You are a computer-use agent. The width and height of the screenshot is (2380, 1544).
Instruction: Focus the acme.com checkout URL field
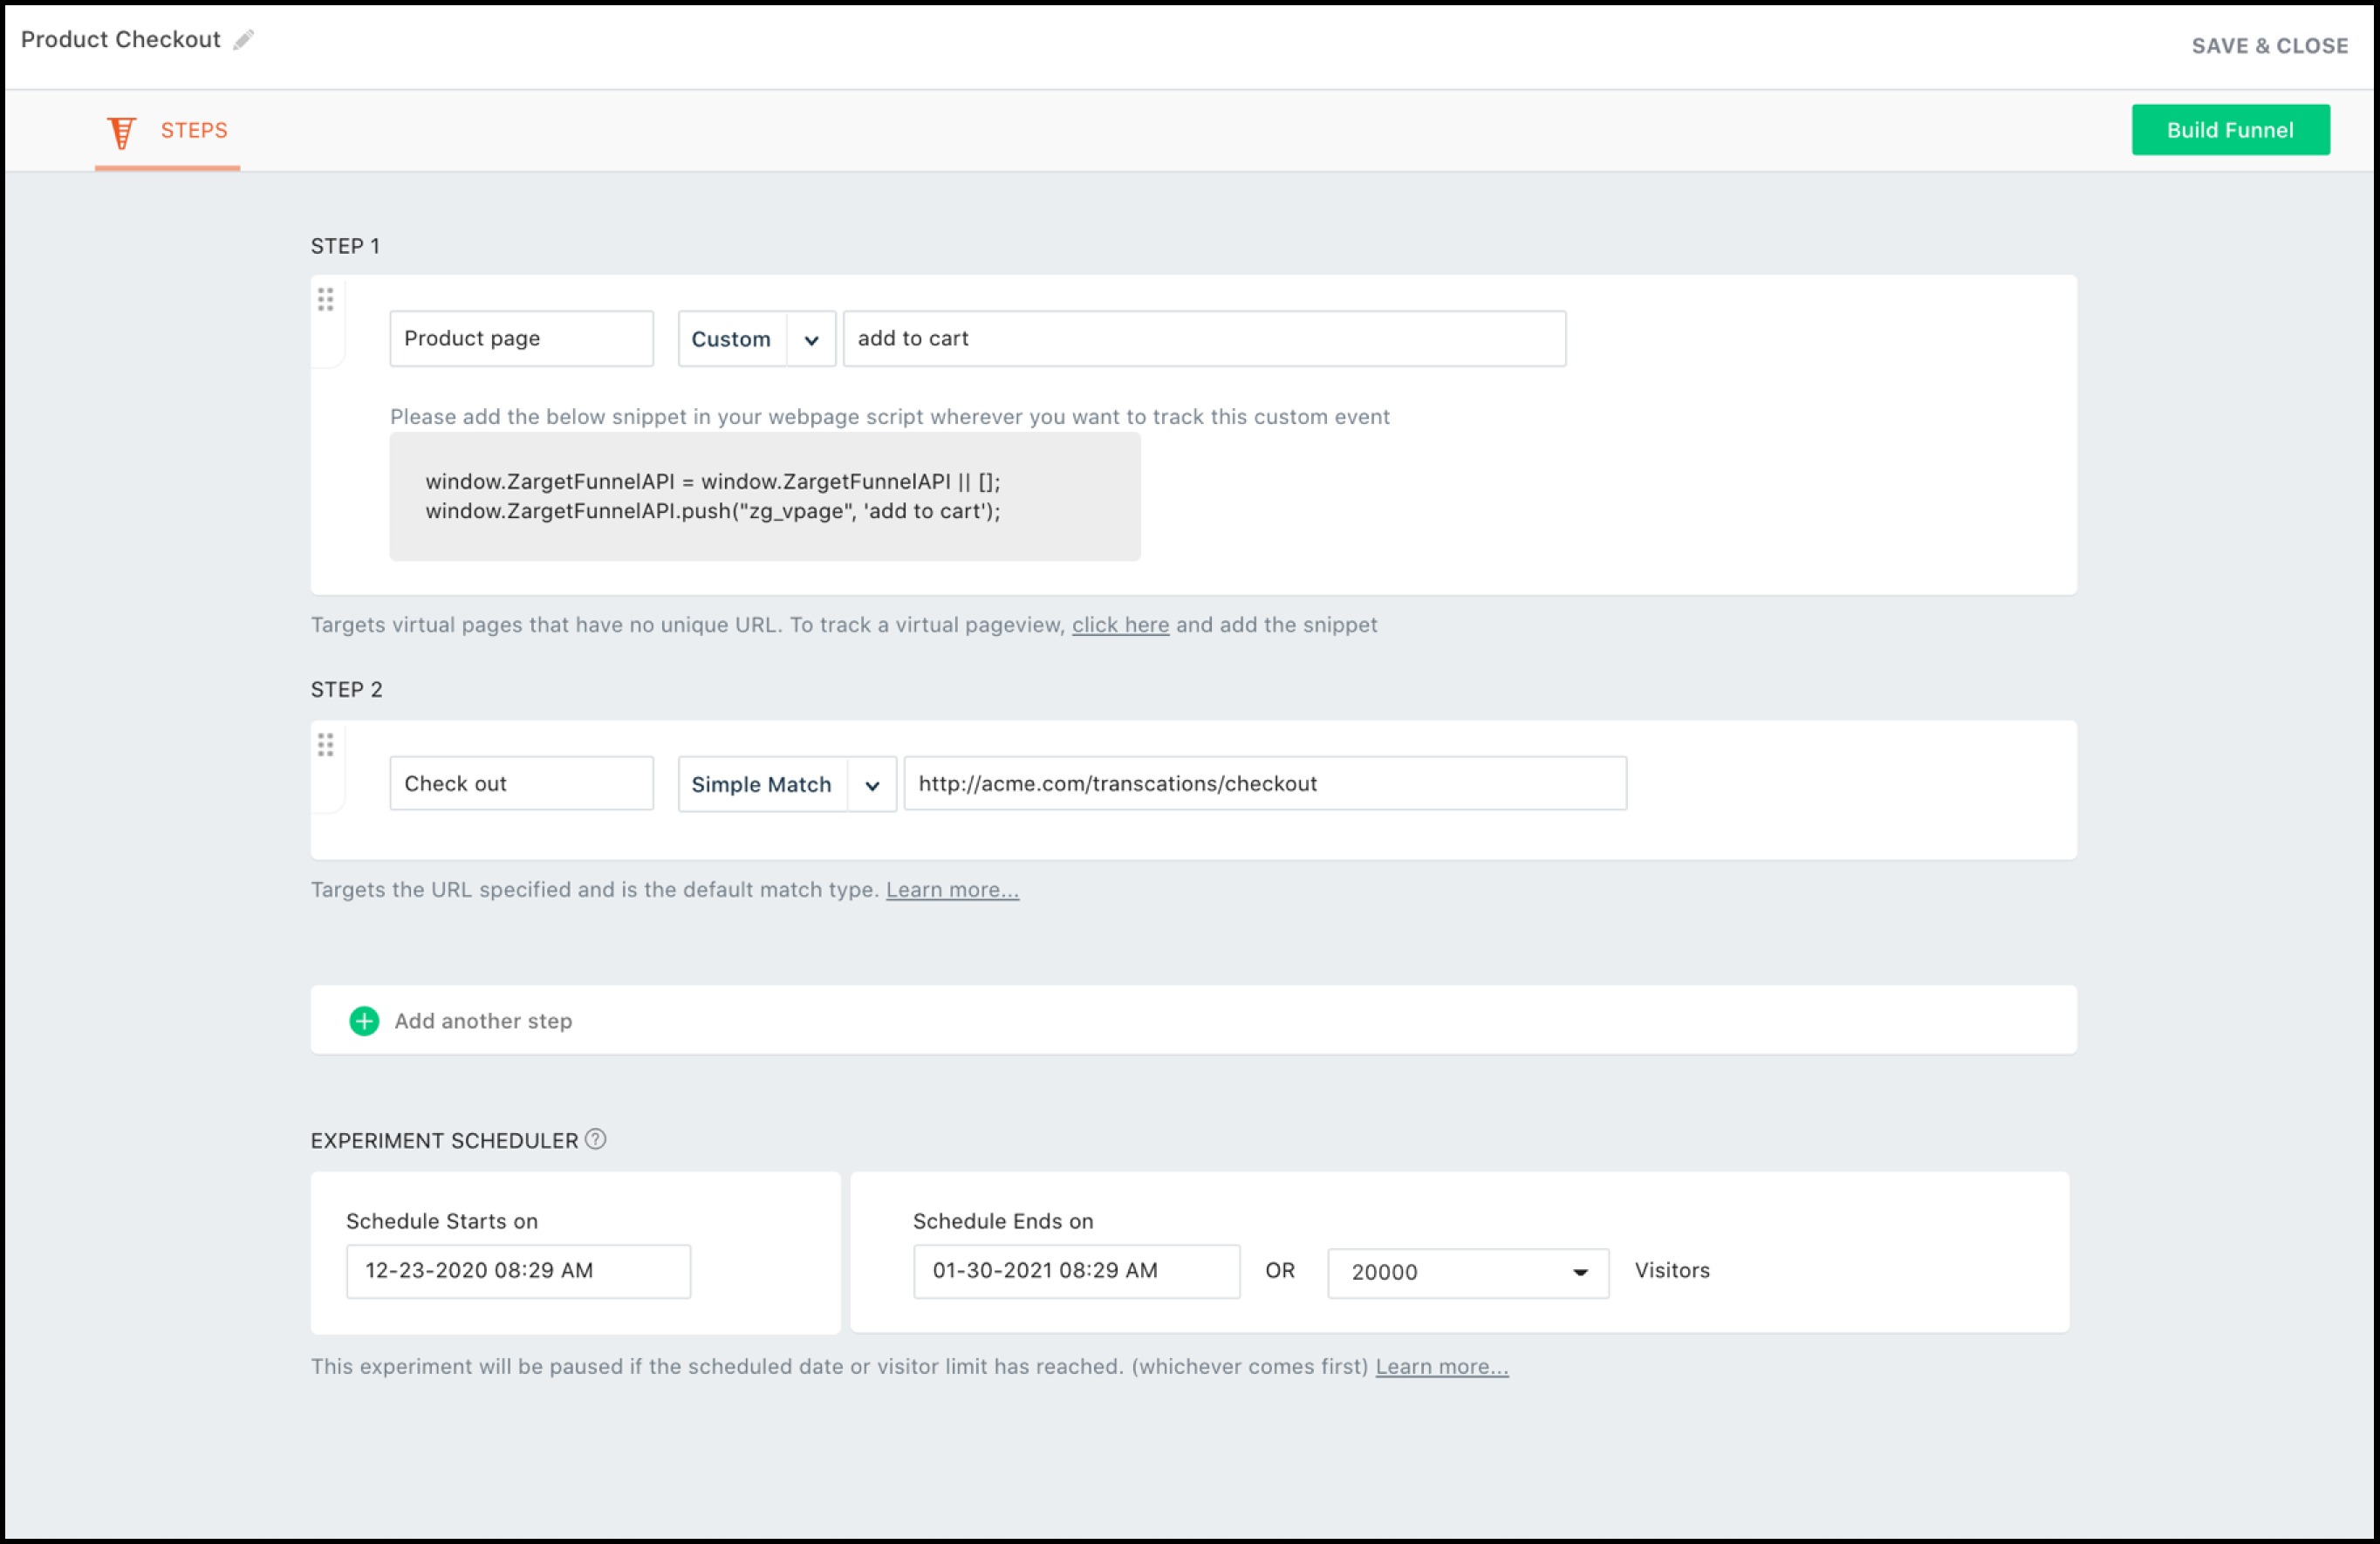[x=1265, y=784]
